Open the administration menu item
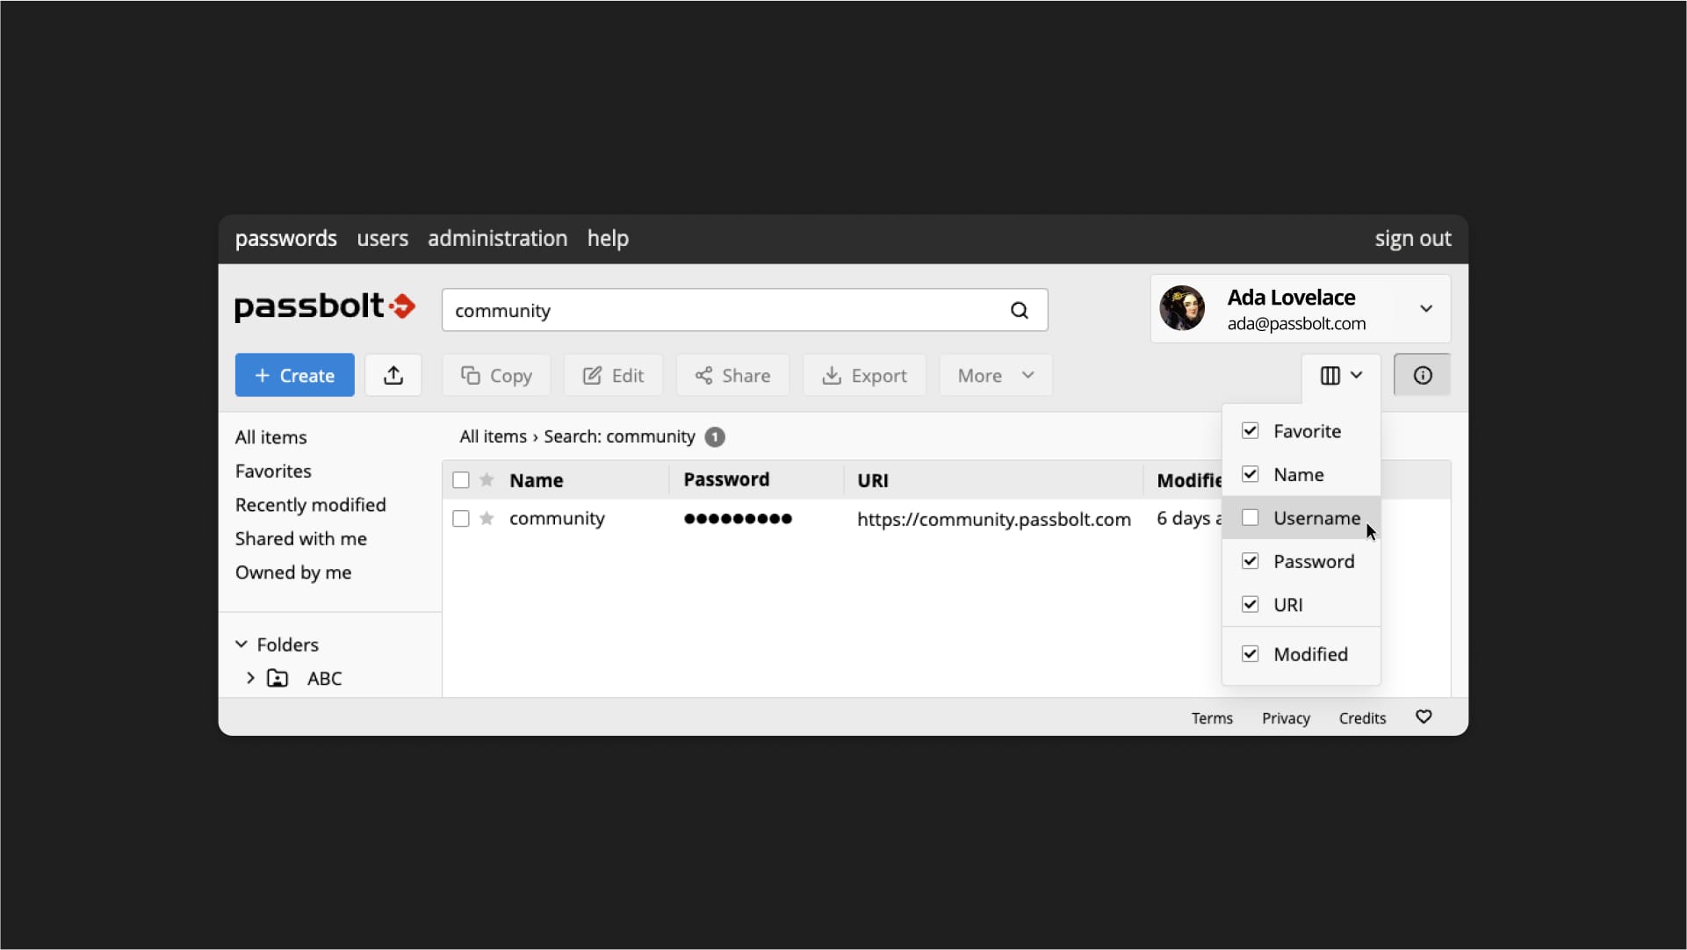The height and width of the screenshot is (950, 1687). point(497,238)
